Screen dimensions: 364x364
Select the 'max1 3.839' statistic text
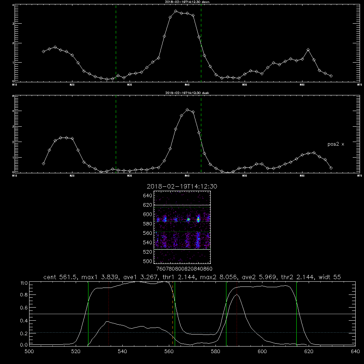(101, 277)
